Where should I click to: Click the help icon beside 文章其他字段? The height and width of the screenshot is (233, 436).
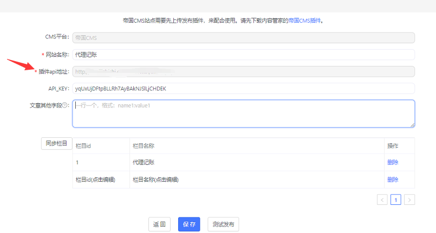pyautogui.click(x=66, y=105)
